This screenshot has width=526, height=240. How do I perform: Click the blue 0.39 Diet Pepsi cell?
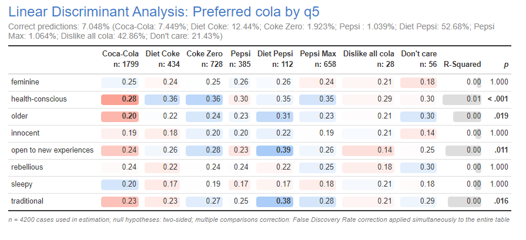click(x=275, y=150)
